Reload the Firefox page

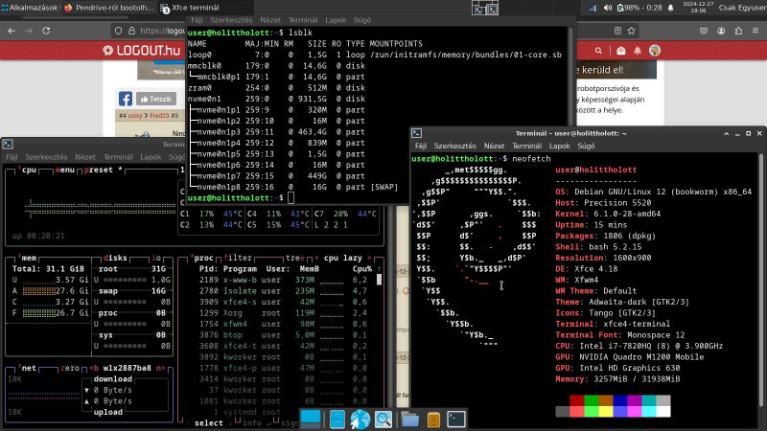(x=46, y=31)
